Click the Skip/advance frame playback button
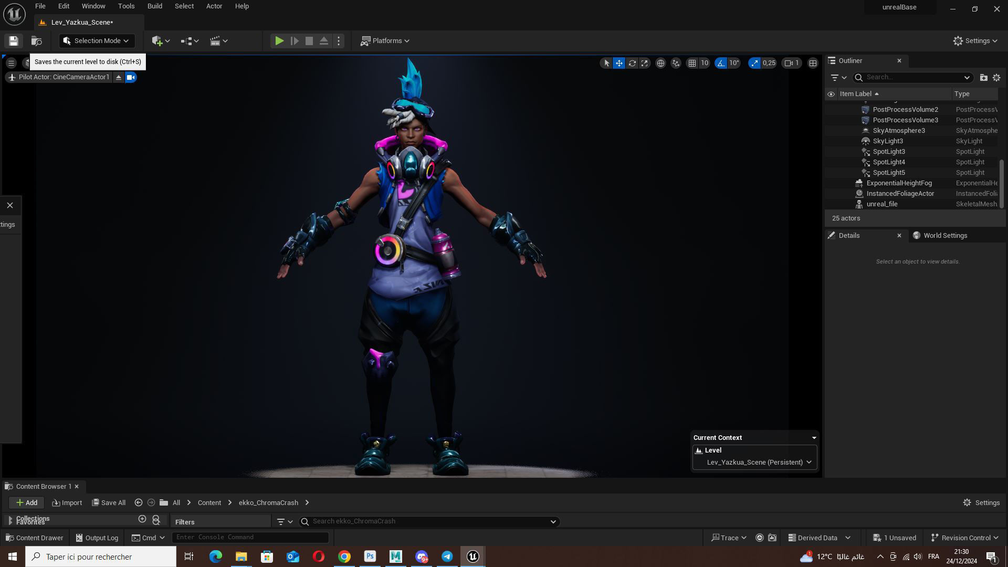Screen dimensions: 1008x567 point(295,41)
